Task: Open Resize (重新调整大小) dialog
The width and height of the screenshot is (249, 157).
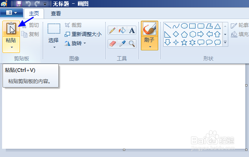Action: [x=83, y=34]
